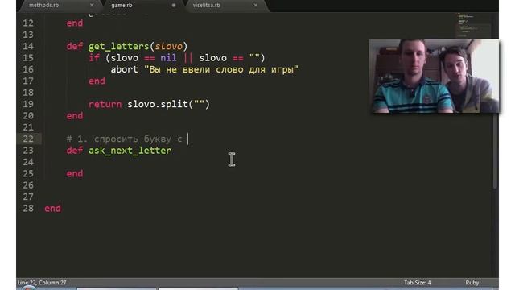Click the code minimap preview
Image resolution: width=515 pixels, height=290 pixels.
[473, 26]
